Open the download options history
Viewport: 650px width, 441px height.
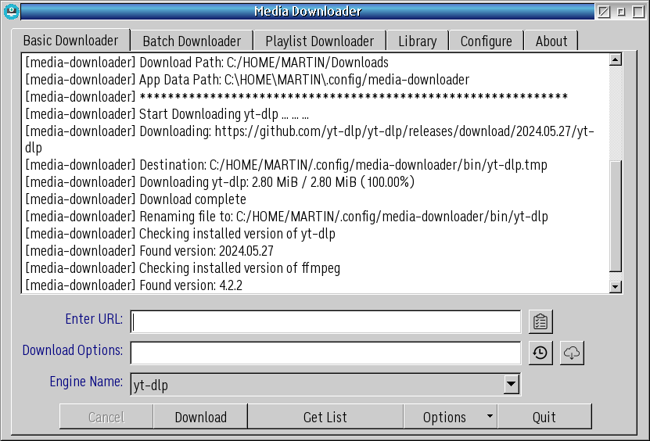(x=540, y=353)
